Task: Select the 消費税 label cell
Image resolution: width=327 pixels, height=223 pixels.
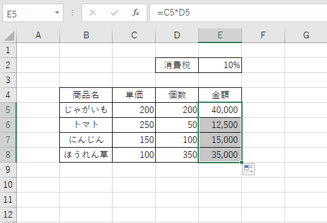Action: [x=177, y=65]
